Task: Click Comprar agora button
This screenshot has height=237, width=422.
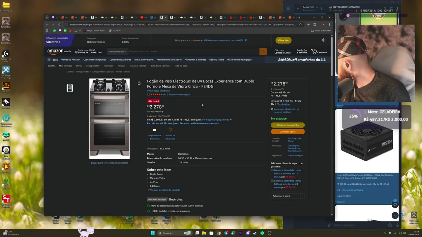Action: click(288, 132)
